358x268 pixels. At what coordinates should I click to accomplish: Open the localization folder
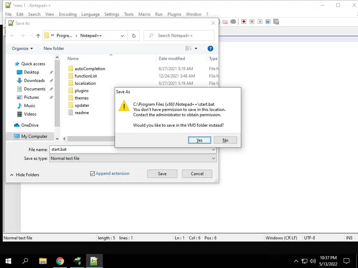click(85, 83)
